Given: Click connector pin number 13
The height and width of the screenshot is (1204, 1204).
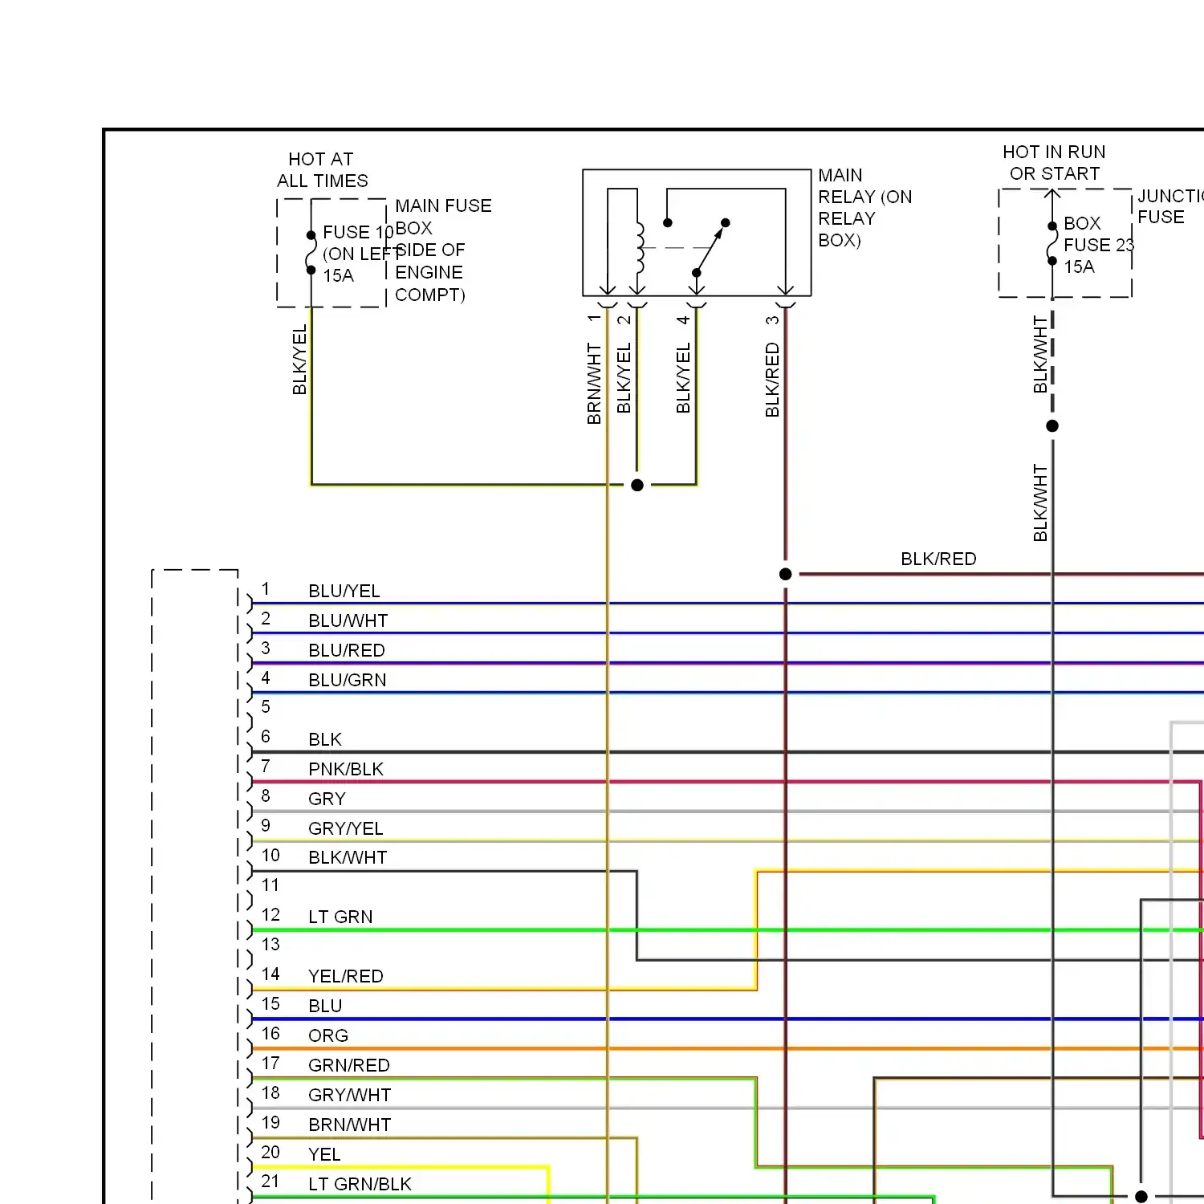Looking at the screenshot, I should (x=270, y=944).
